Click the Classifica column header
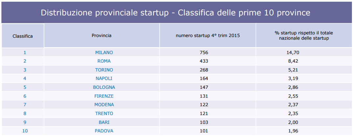This screenshot has height=137, width=354. (x=23, y=36)
